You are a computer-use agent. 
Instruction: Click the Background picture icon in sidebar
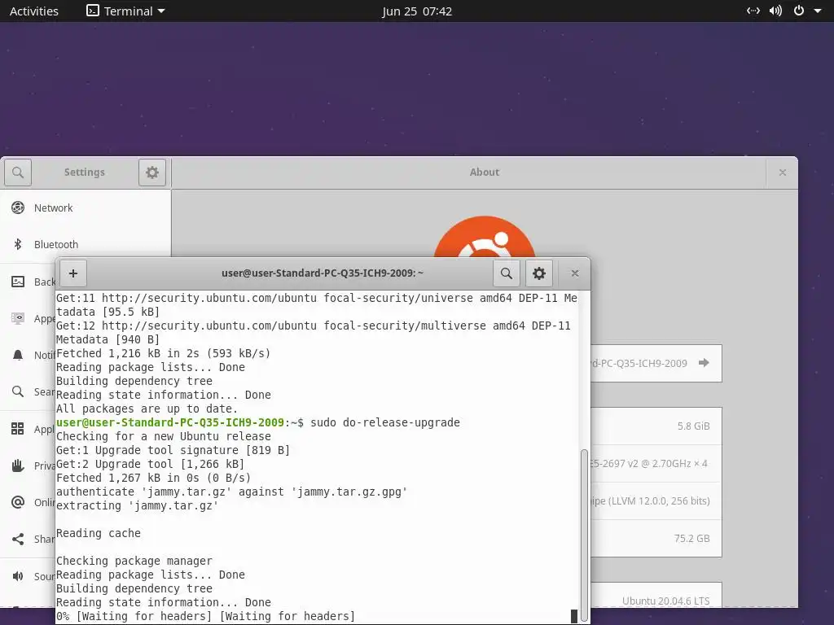click(18, 282)
